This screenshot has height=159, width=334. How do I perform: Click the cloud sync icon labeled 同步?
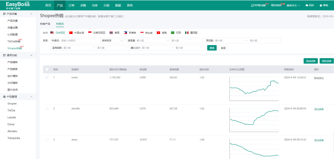[307, 5]
